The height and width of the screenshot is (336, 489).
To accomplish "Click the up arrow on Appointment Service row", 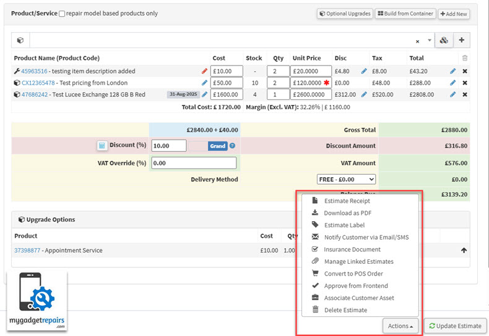I will [x=464, y=250].
